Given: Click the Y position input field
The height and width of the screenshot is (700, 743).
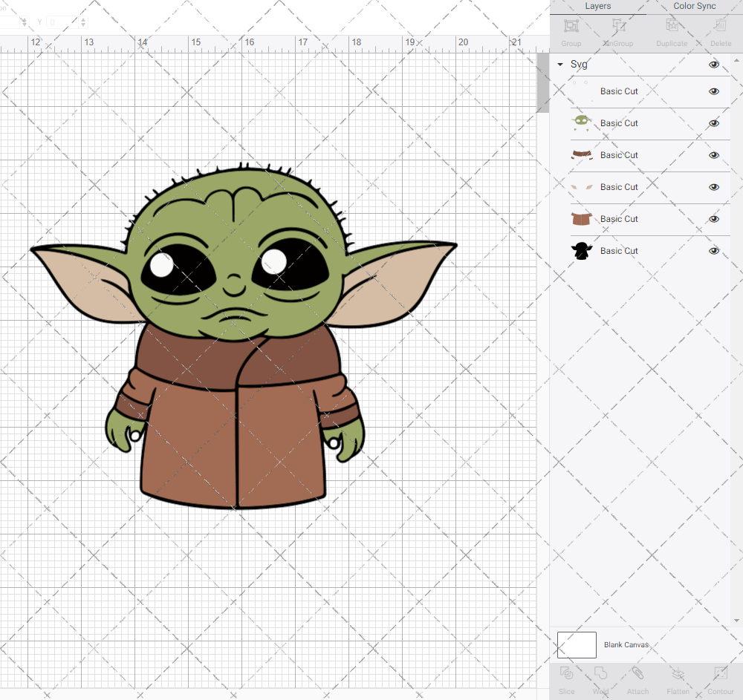Looking at the screenshot, I should tap(61, 22).
